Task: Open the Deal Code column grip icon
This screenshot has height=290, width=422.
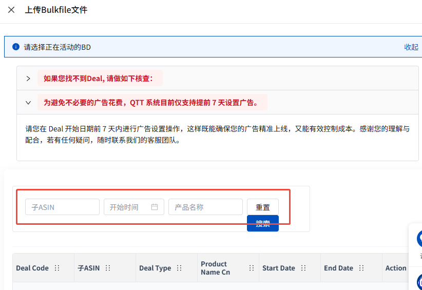Action: (57, 268)
